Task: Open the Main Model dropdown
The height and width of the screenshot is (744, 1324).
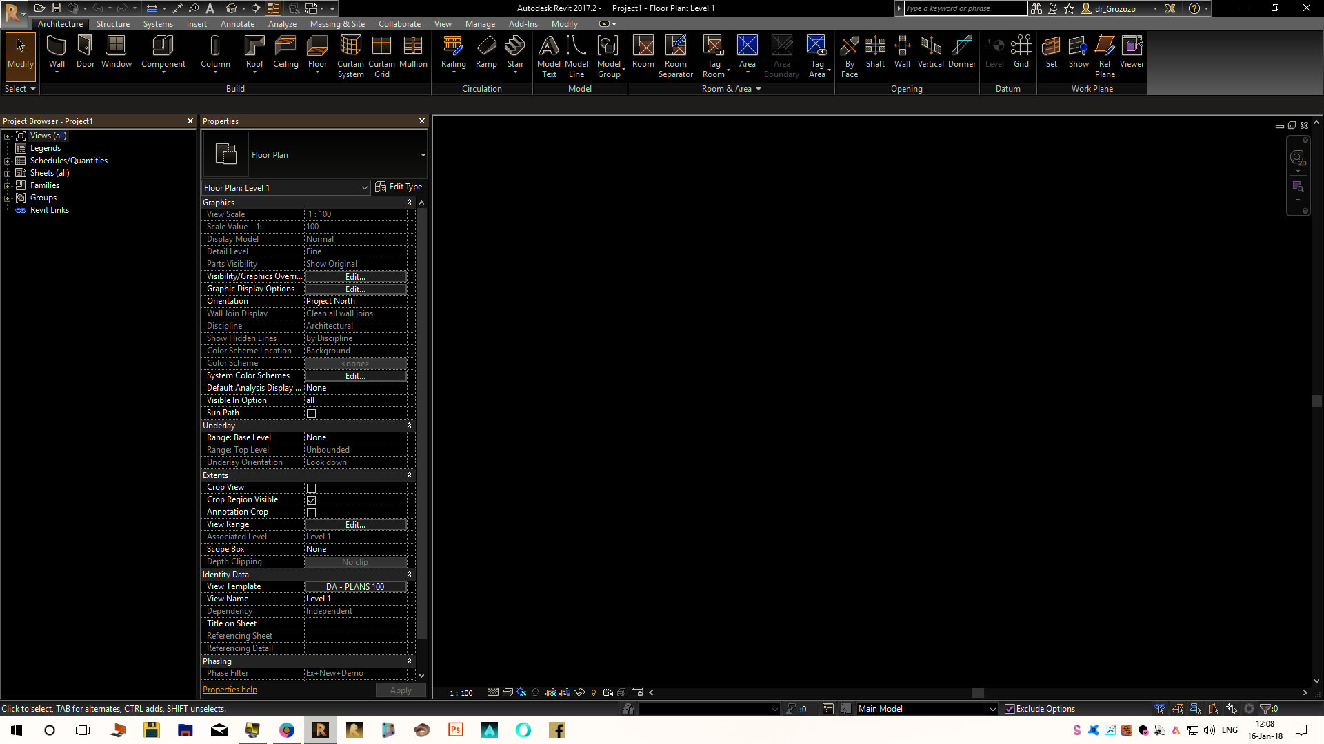Action: point(992,709)
